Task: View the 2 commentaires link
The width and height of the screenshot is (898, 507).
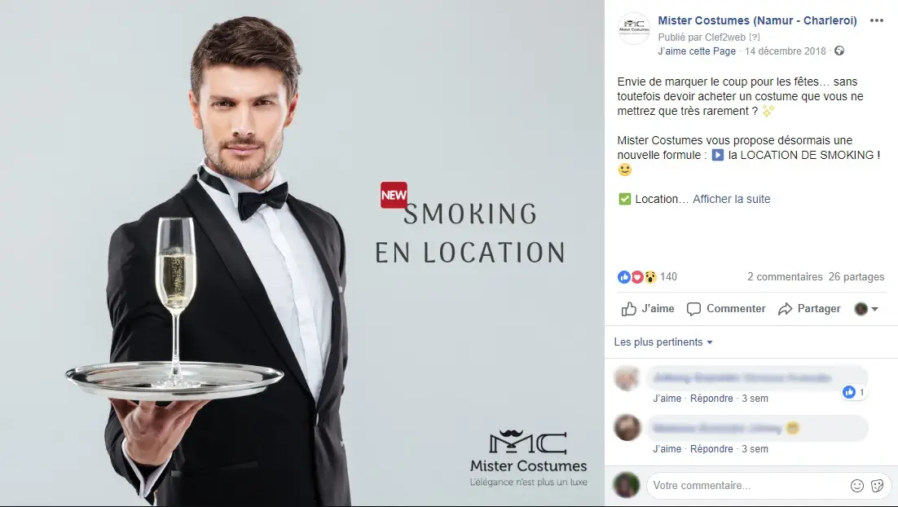Action: (785, 276)
